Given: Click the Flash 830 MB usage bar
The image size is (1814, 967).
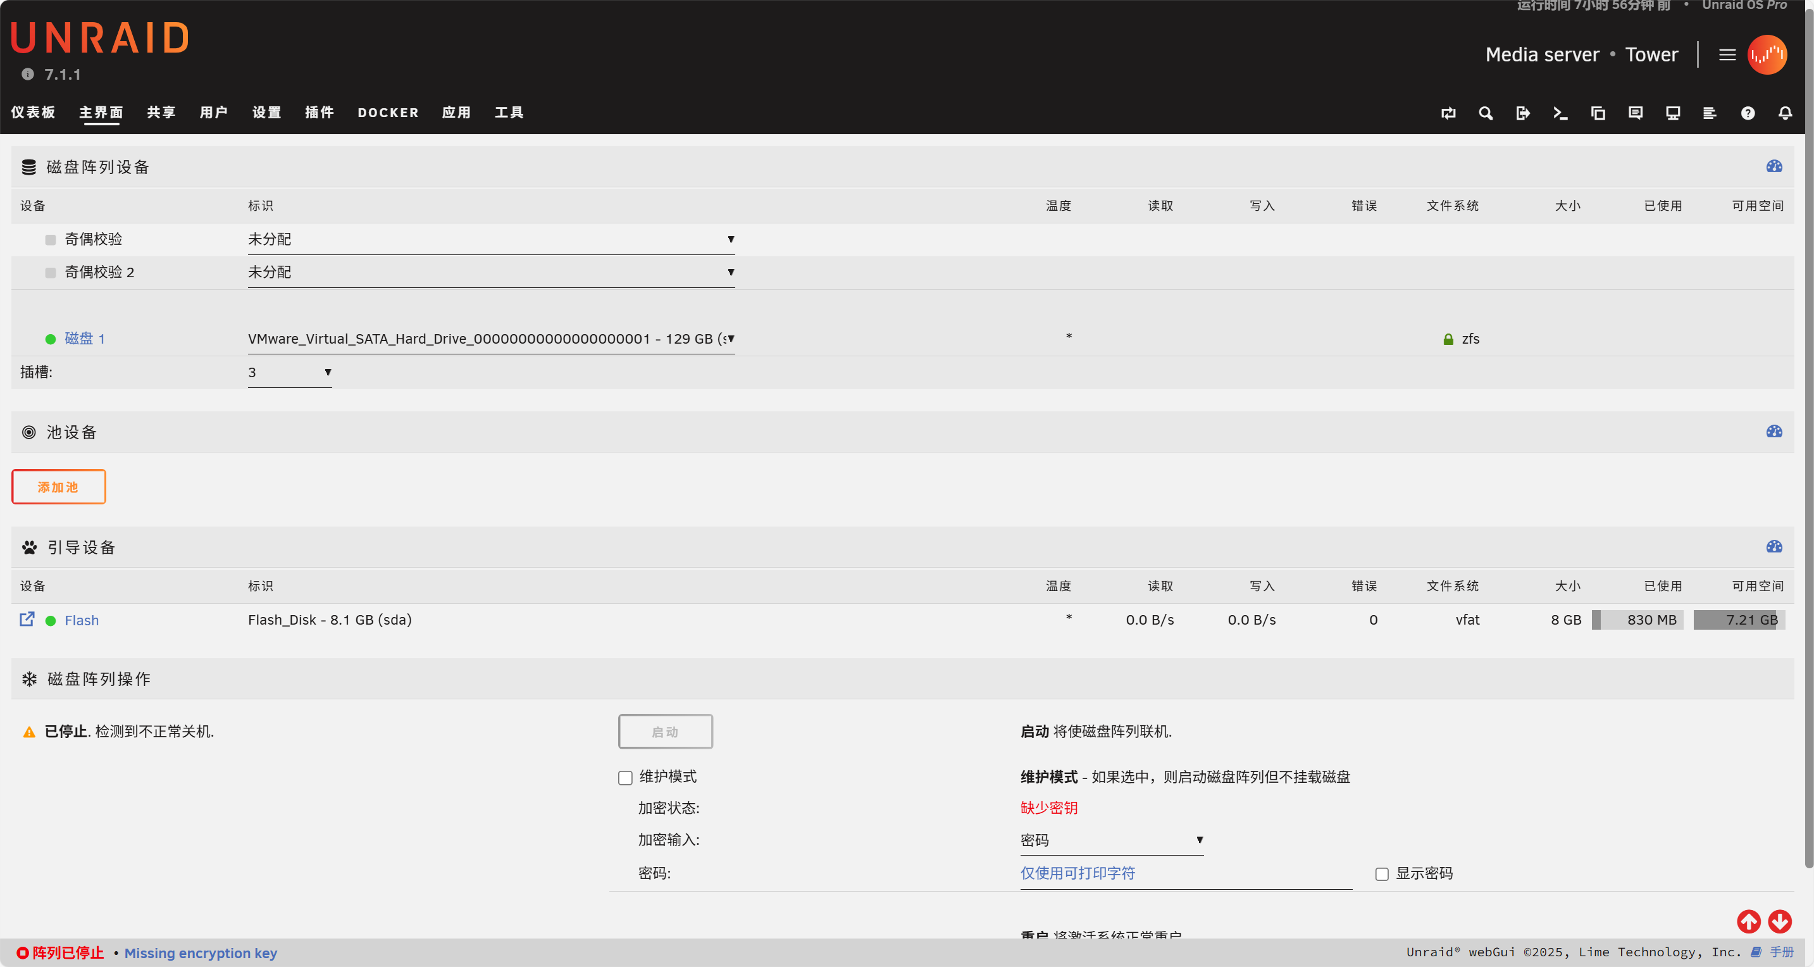Looking at the screenshot, I should pyautogui.click(x=1637, y=620).
